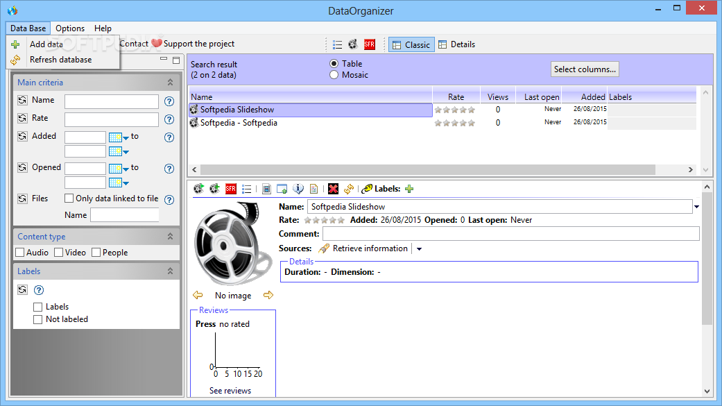Open the Added to-date calendar dropdown
The height and width of the screenshot is (406, 722).
click(119, 151)
